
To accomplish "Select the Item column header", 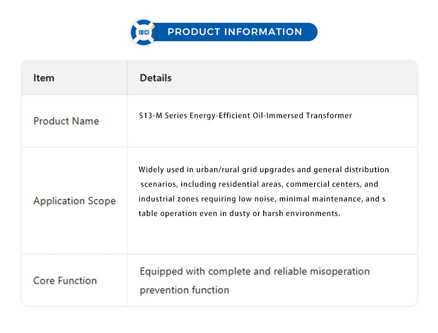I will [x=44, y=78].
